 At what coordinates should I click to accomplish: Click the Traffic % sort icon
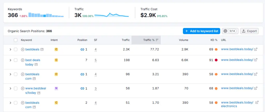pos(157,40)
